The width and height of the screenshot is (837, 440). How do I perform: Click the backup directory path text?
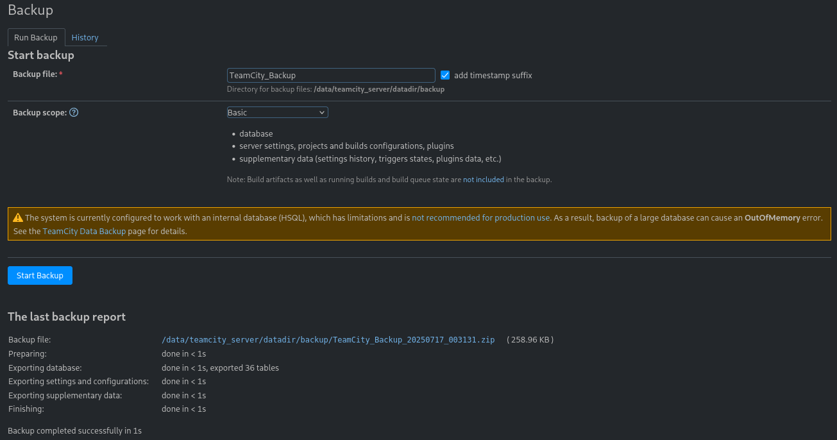(x=378, y=90)
